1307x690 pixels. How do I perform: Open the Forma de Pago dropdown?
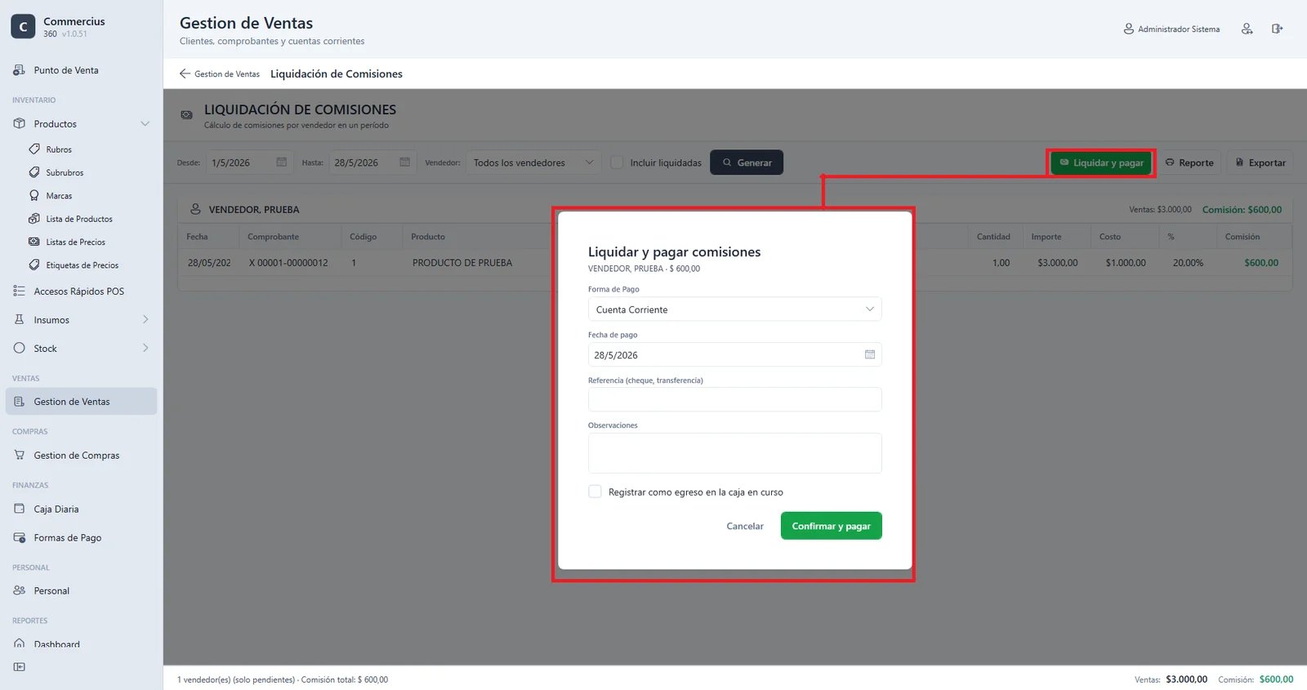click(735, 309)
